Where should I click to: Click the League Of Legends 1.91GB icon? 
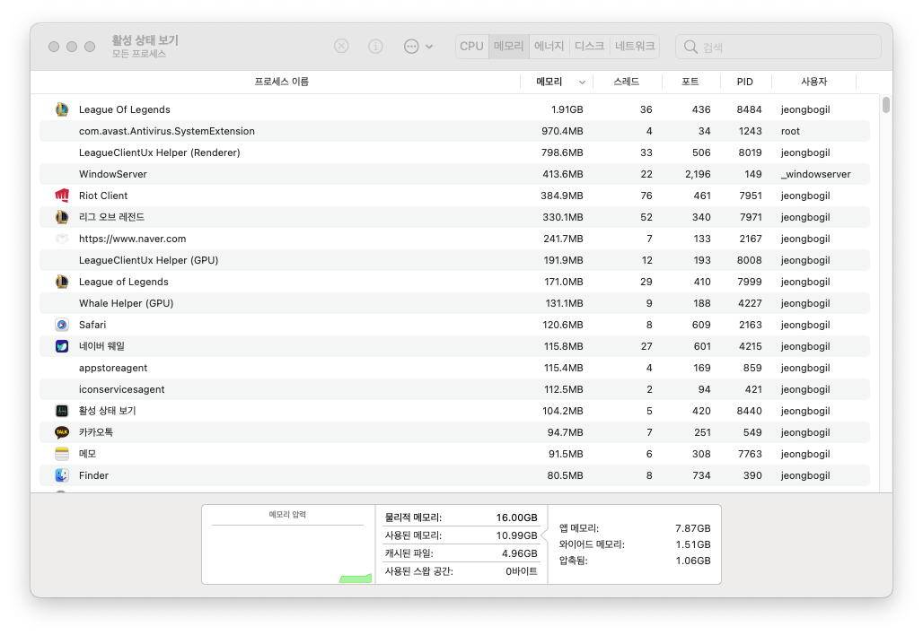pos(62,109)
